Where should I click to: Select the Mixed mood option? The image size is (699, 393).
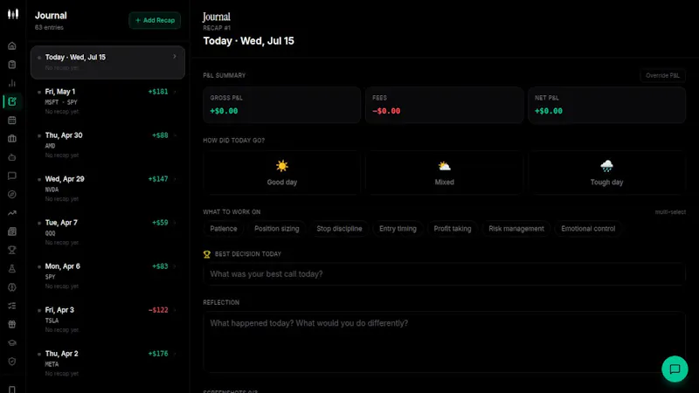(x=444, y=173)
